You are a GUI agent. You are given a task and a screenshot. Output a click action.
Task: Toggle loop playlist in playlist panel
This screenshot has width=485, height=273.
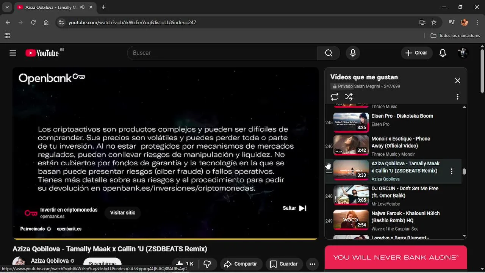point(335,97)
